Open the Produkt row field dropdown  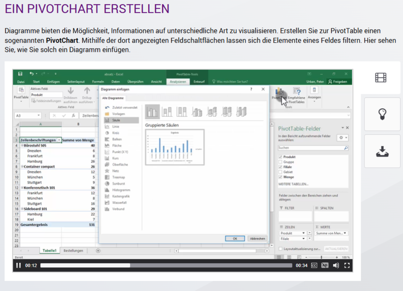[x=303, y=233]
